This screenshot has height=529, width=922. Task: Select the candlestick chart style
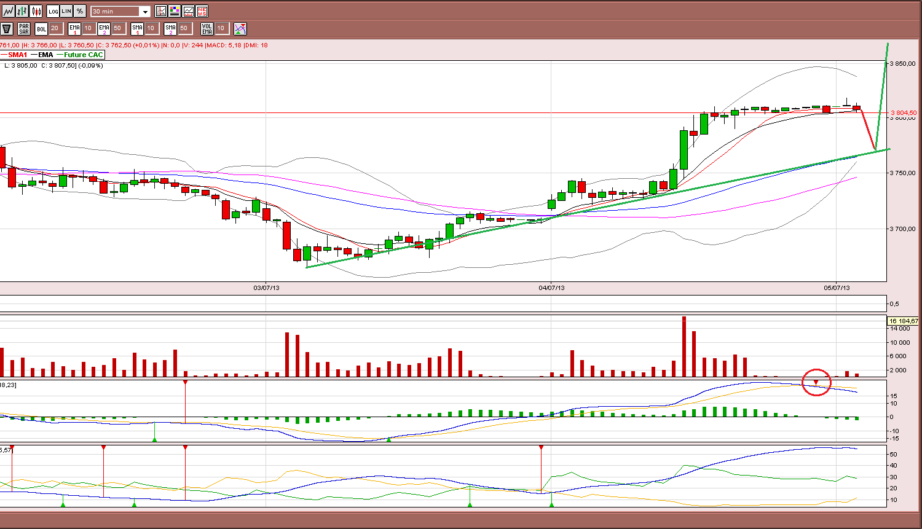(x=36, y=11)
